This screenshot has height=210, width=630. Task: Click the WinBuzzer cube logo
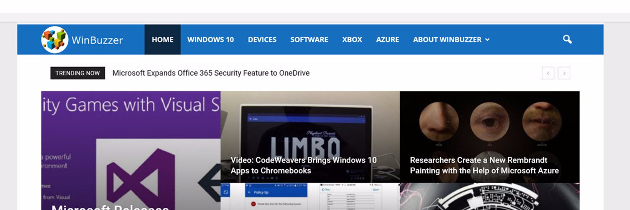point(55,39)
